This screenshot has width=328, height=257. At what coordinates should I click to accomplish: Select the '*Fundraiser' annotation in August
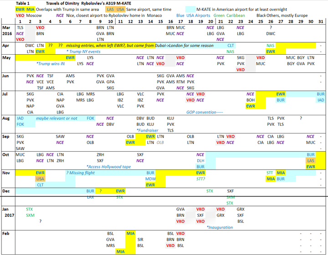coord(148,130)
